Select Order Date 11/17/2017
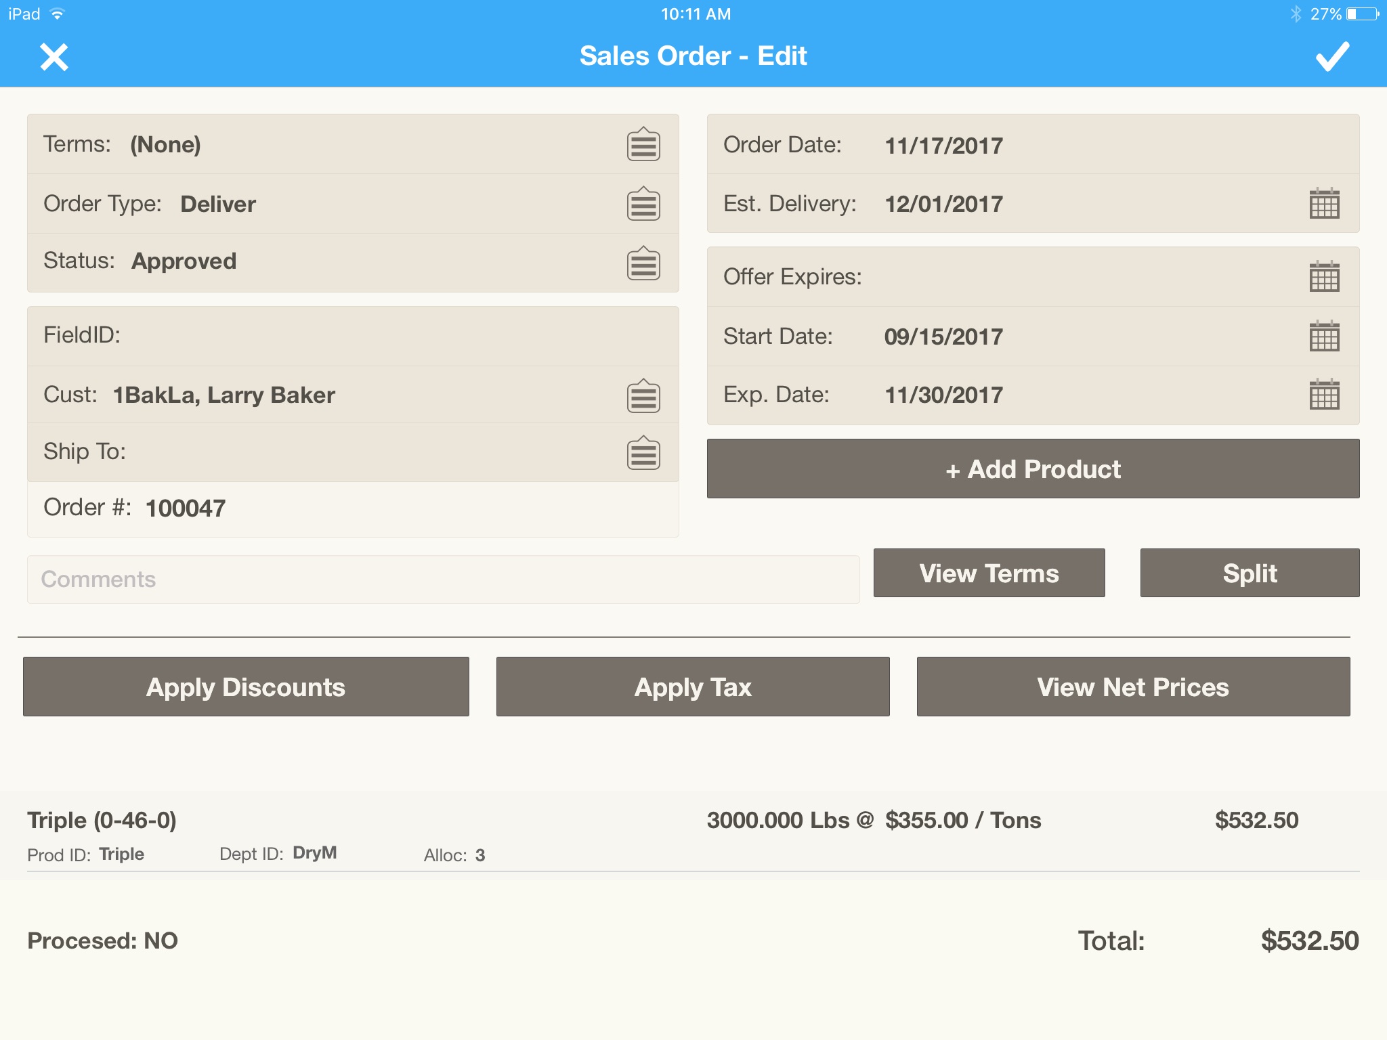Viewport: 1387px width, 1040px height. (x=943, y=146)
